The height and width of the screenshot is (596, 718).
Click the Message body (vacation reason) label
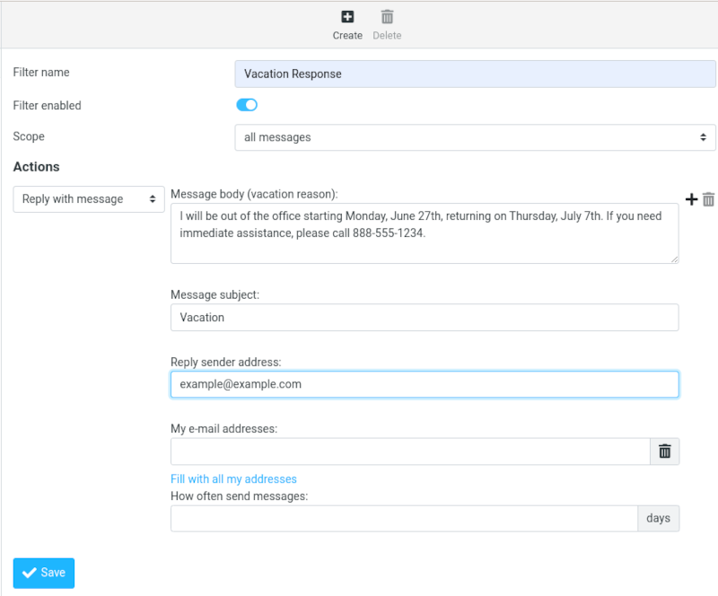click(254, 194)
